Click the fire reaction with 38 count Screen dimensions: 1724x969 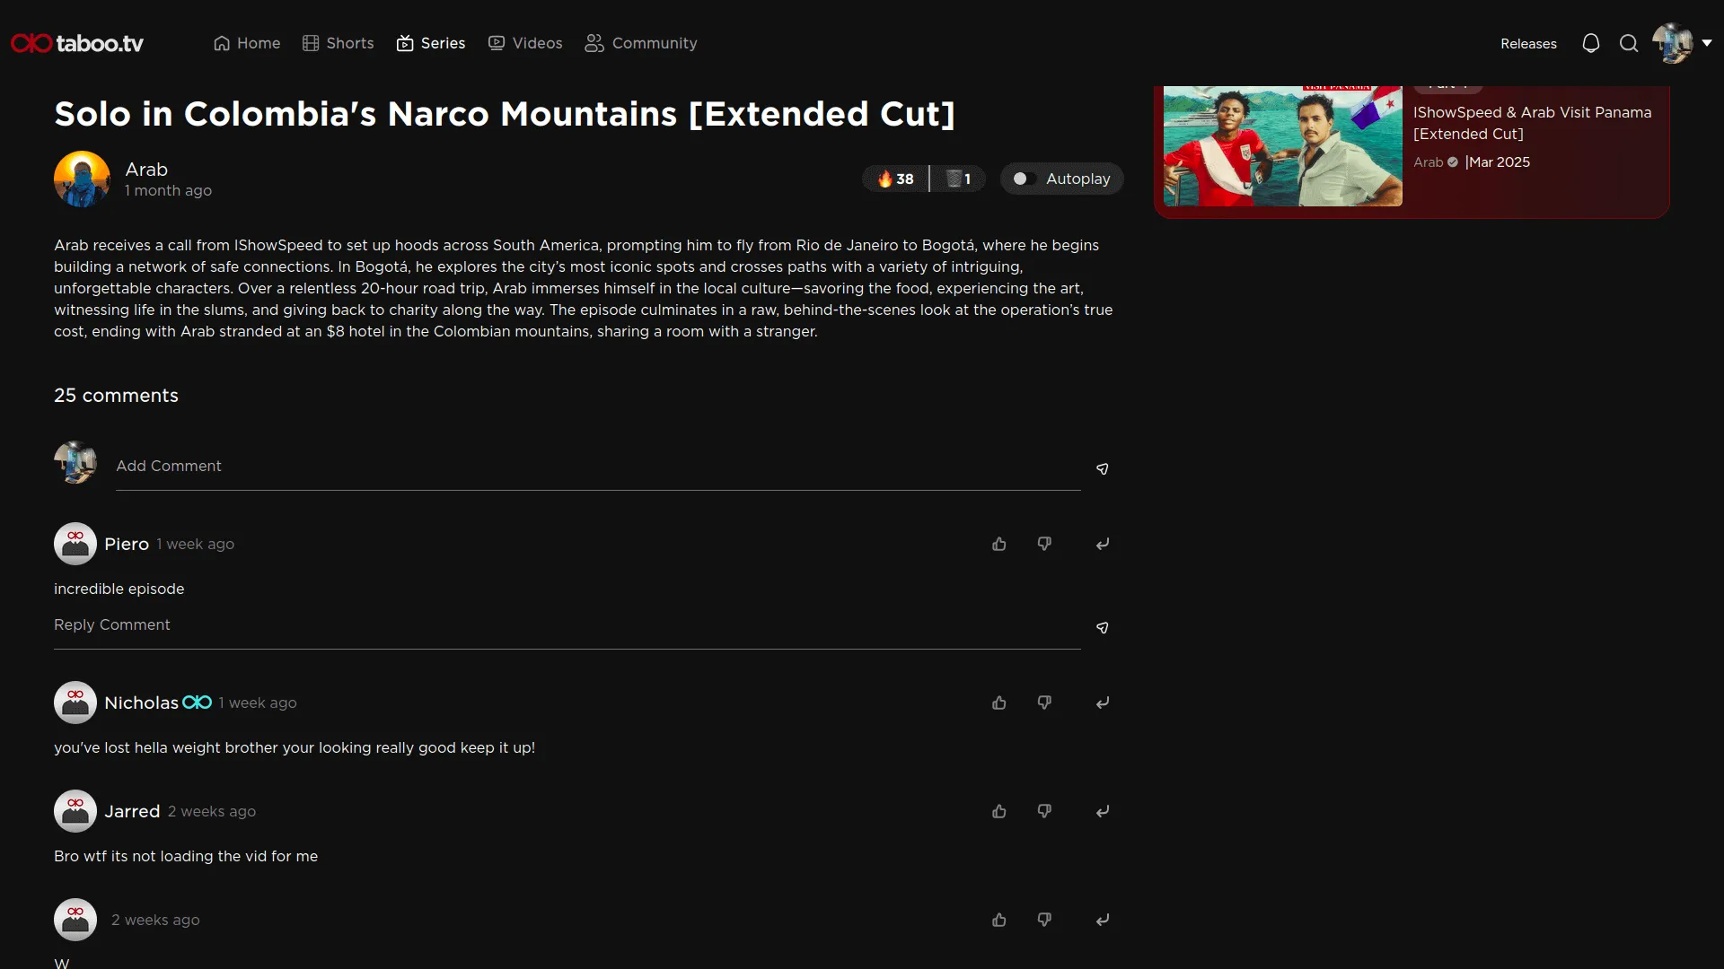coord(895,179)
